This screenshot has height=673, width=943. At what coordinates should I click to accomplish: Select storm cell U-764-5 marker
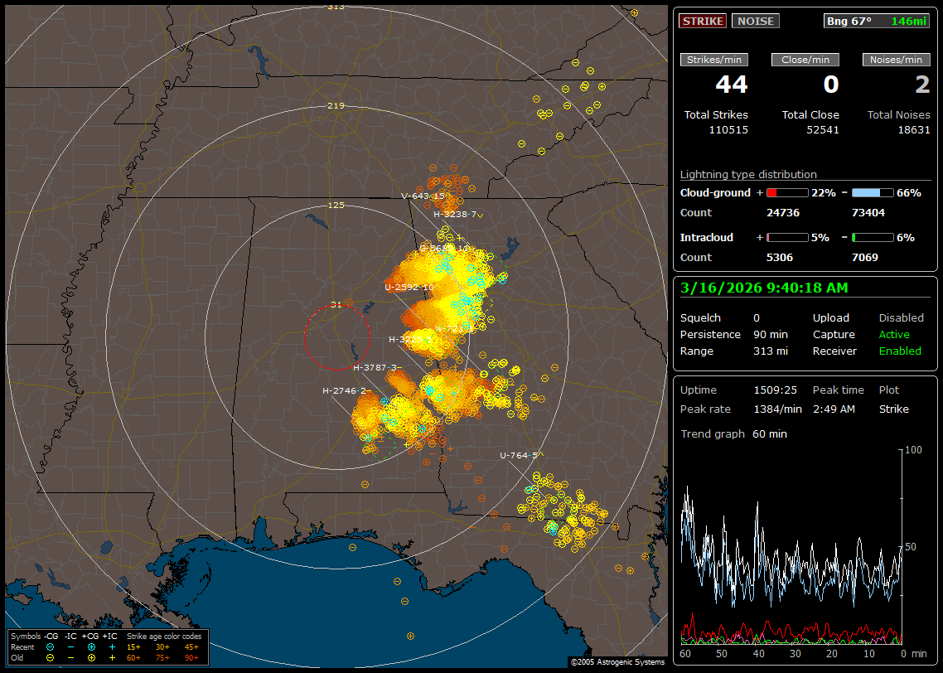(x=519, y=455)
